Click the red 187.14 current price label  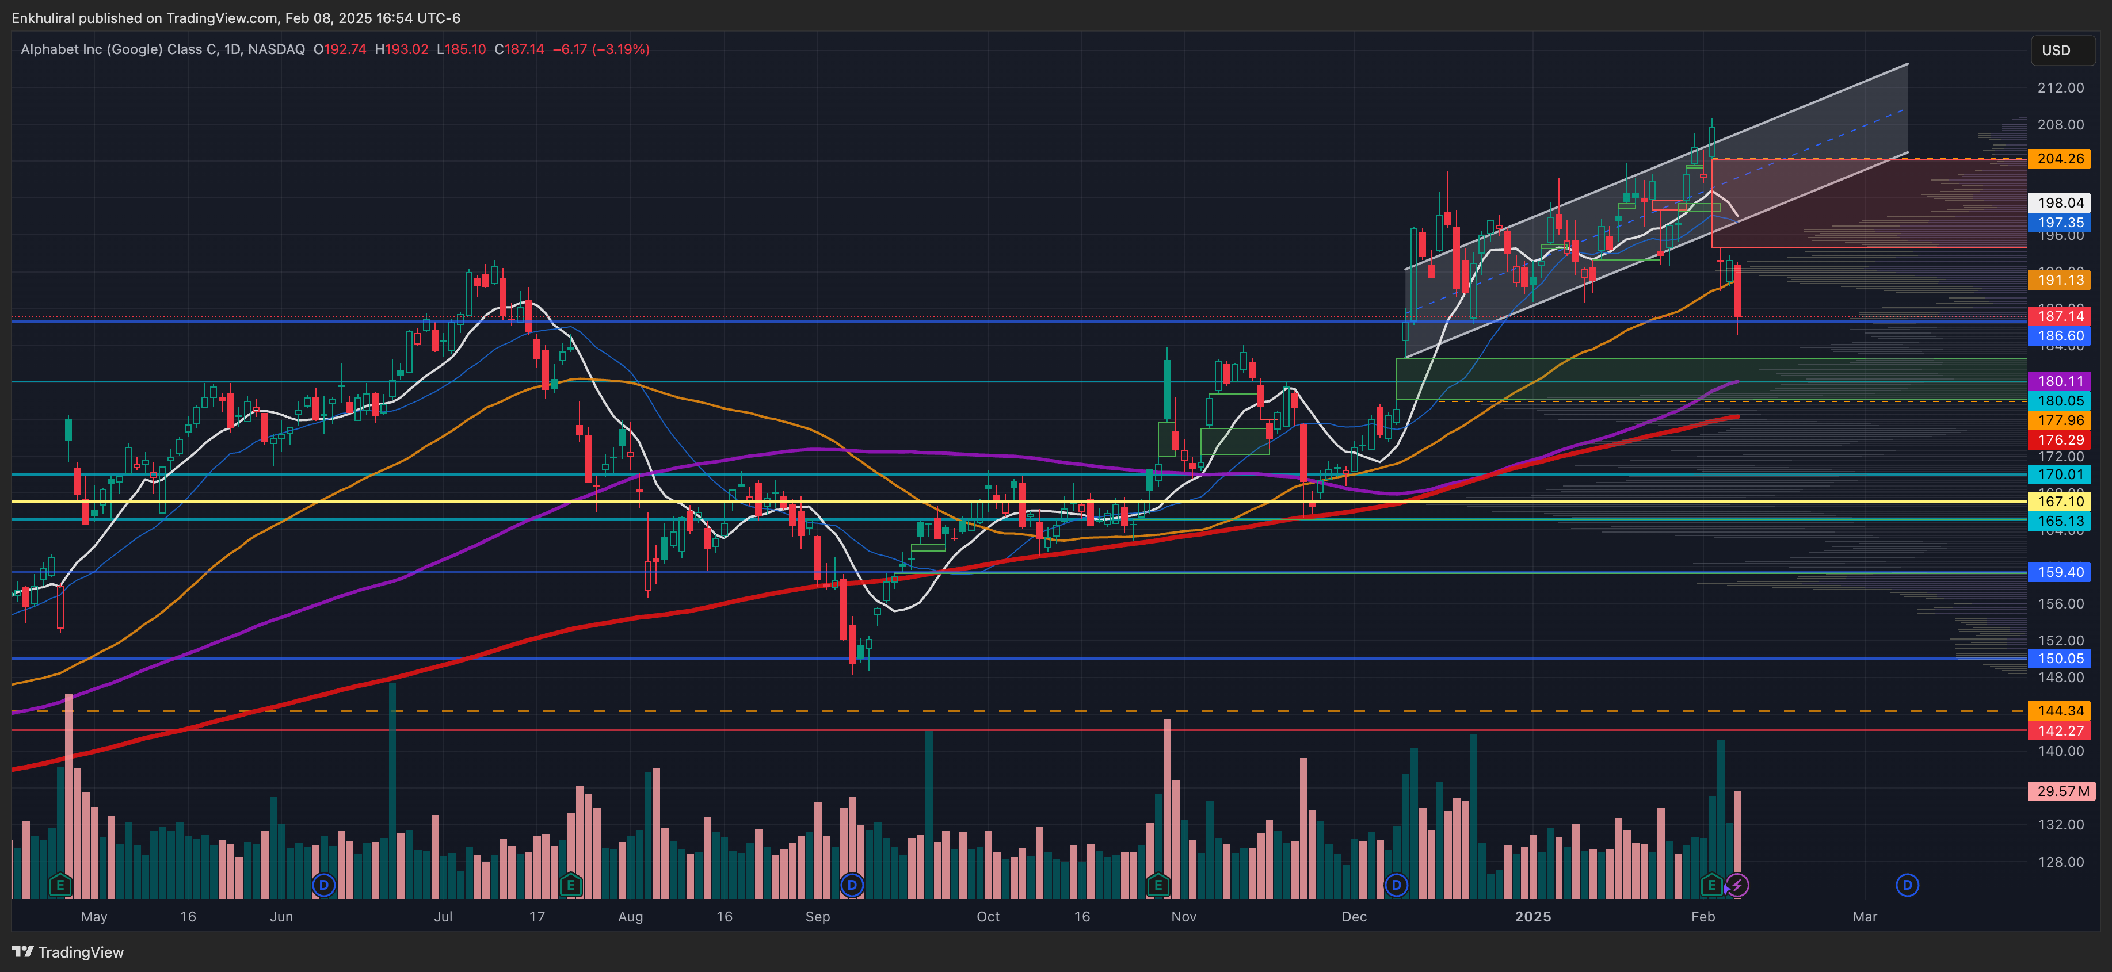point(2060,316)
